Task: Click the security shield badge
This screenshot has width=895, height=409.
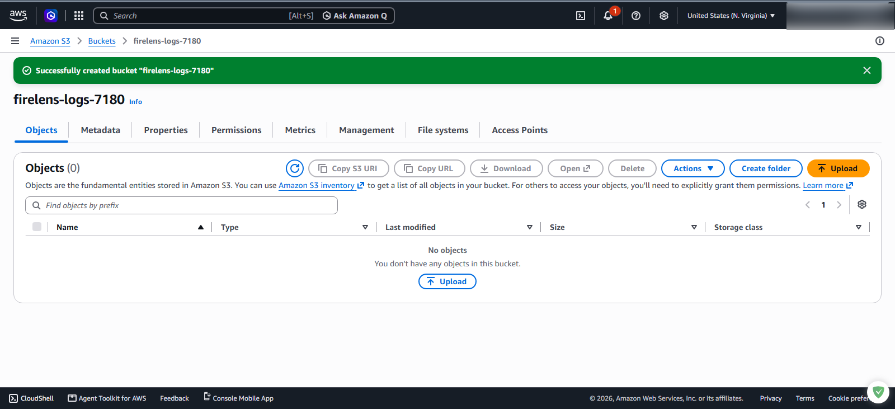Action: click(878, 392)
